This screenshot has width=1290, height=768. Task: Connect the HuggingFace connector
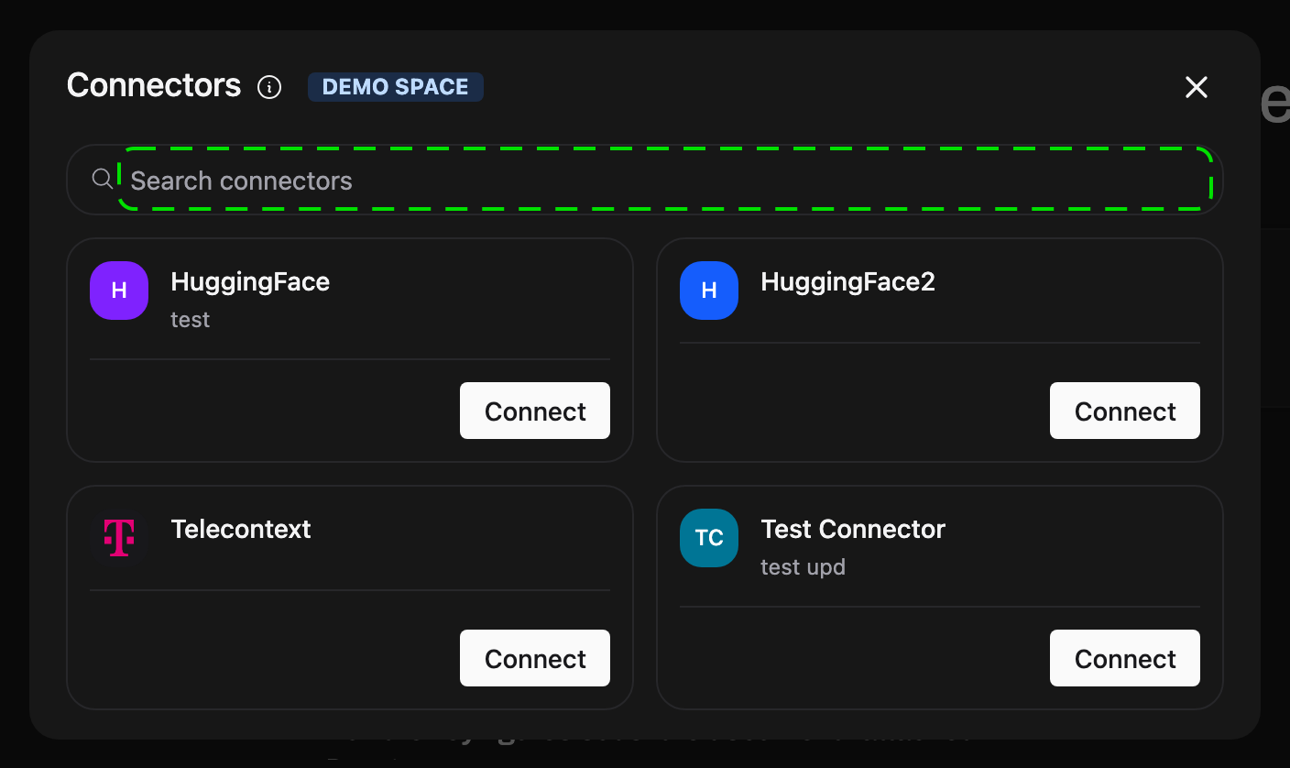tap(535, 411)
